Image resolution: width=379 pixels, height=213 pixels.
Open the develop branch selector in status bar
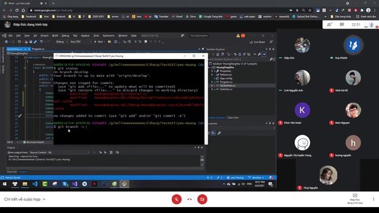point(256,177)
